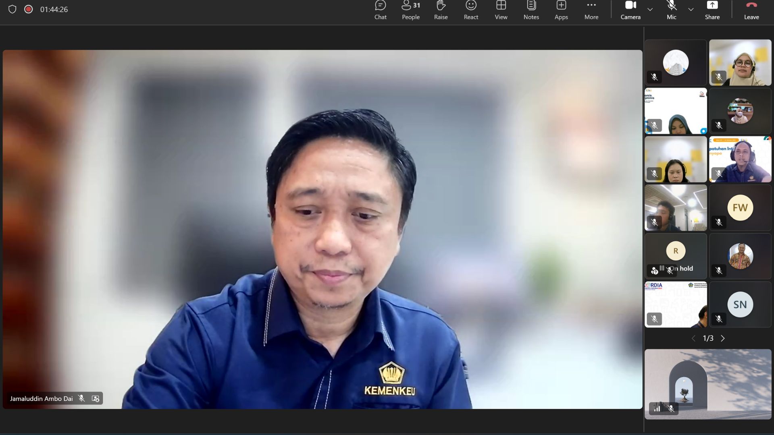Image resolution: width=774 pixels, height=435 pixels.
Task: Raise your hand in the meeting
Action: (x=441, y=10)
